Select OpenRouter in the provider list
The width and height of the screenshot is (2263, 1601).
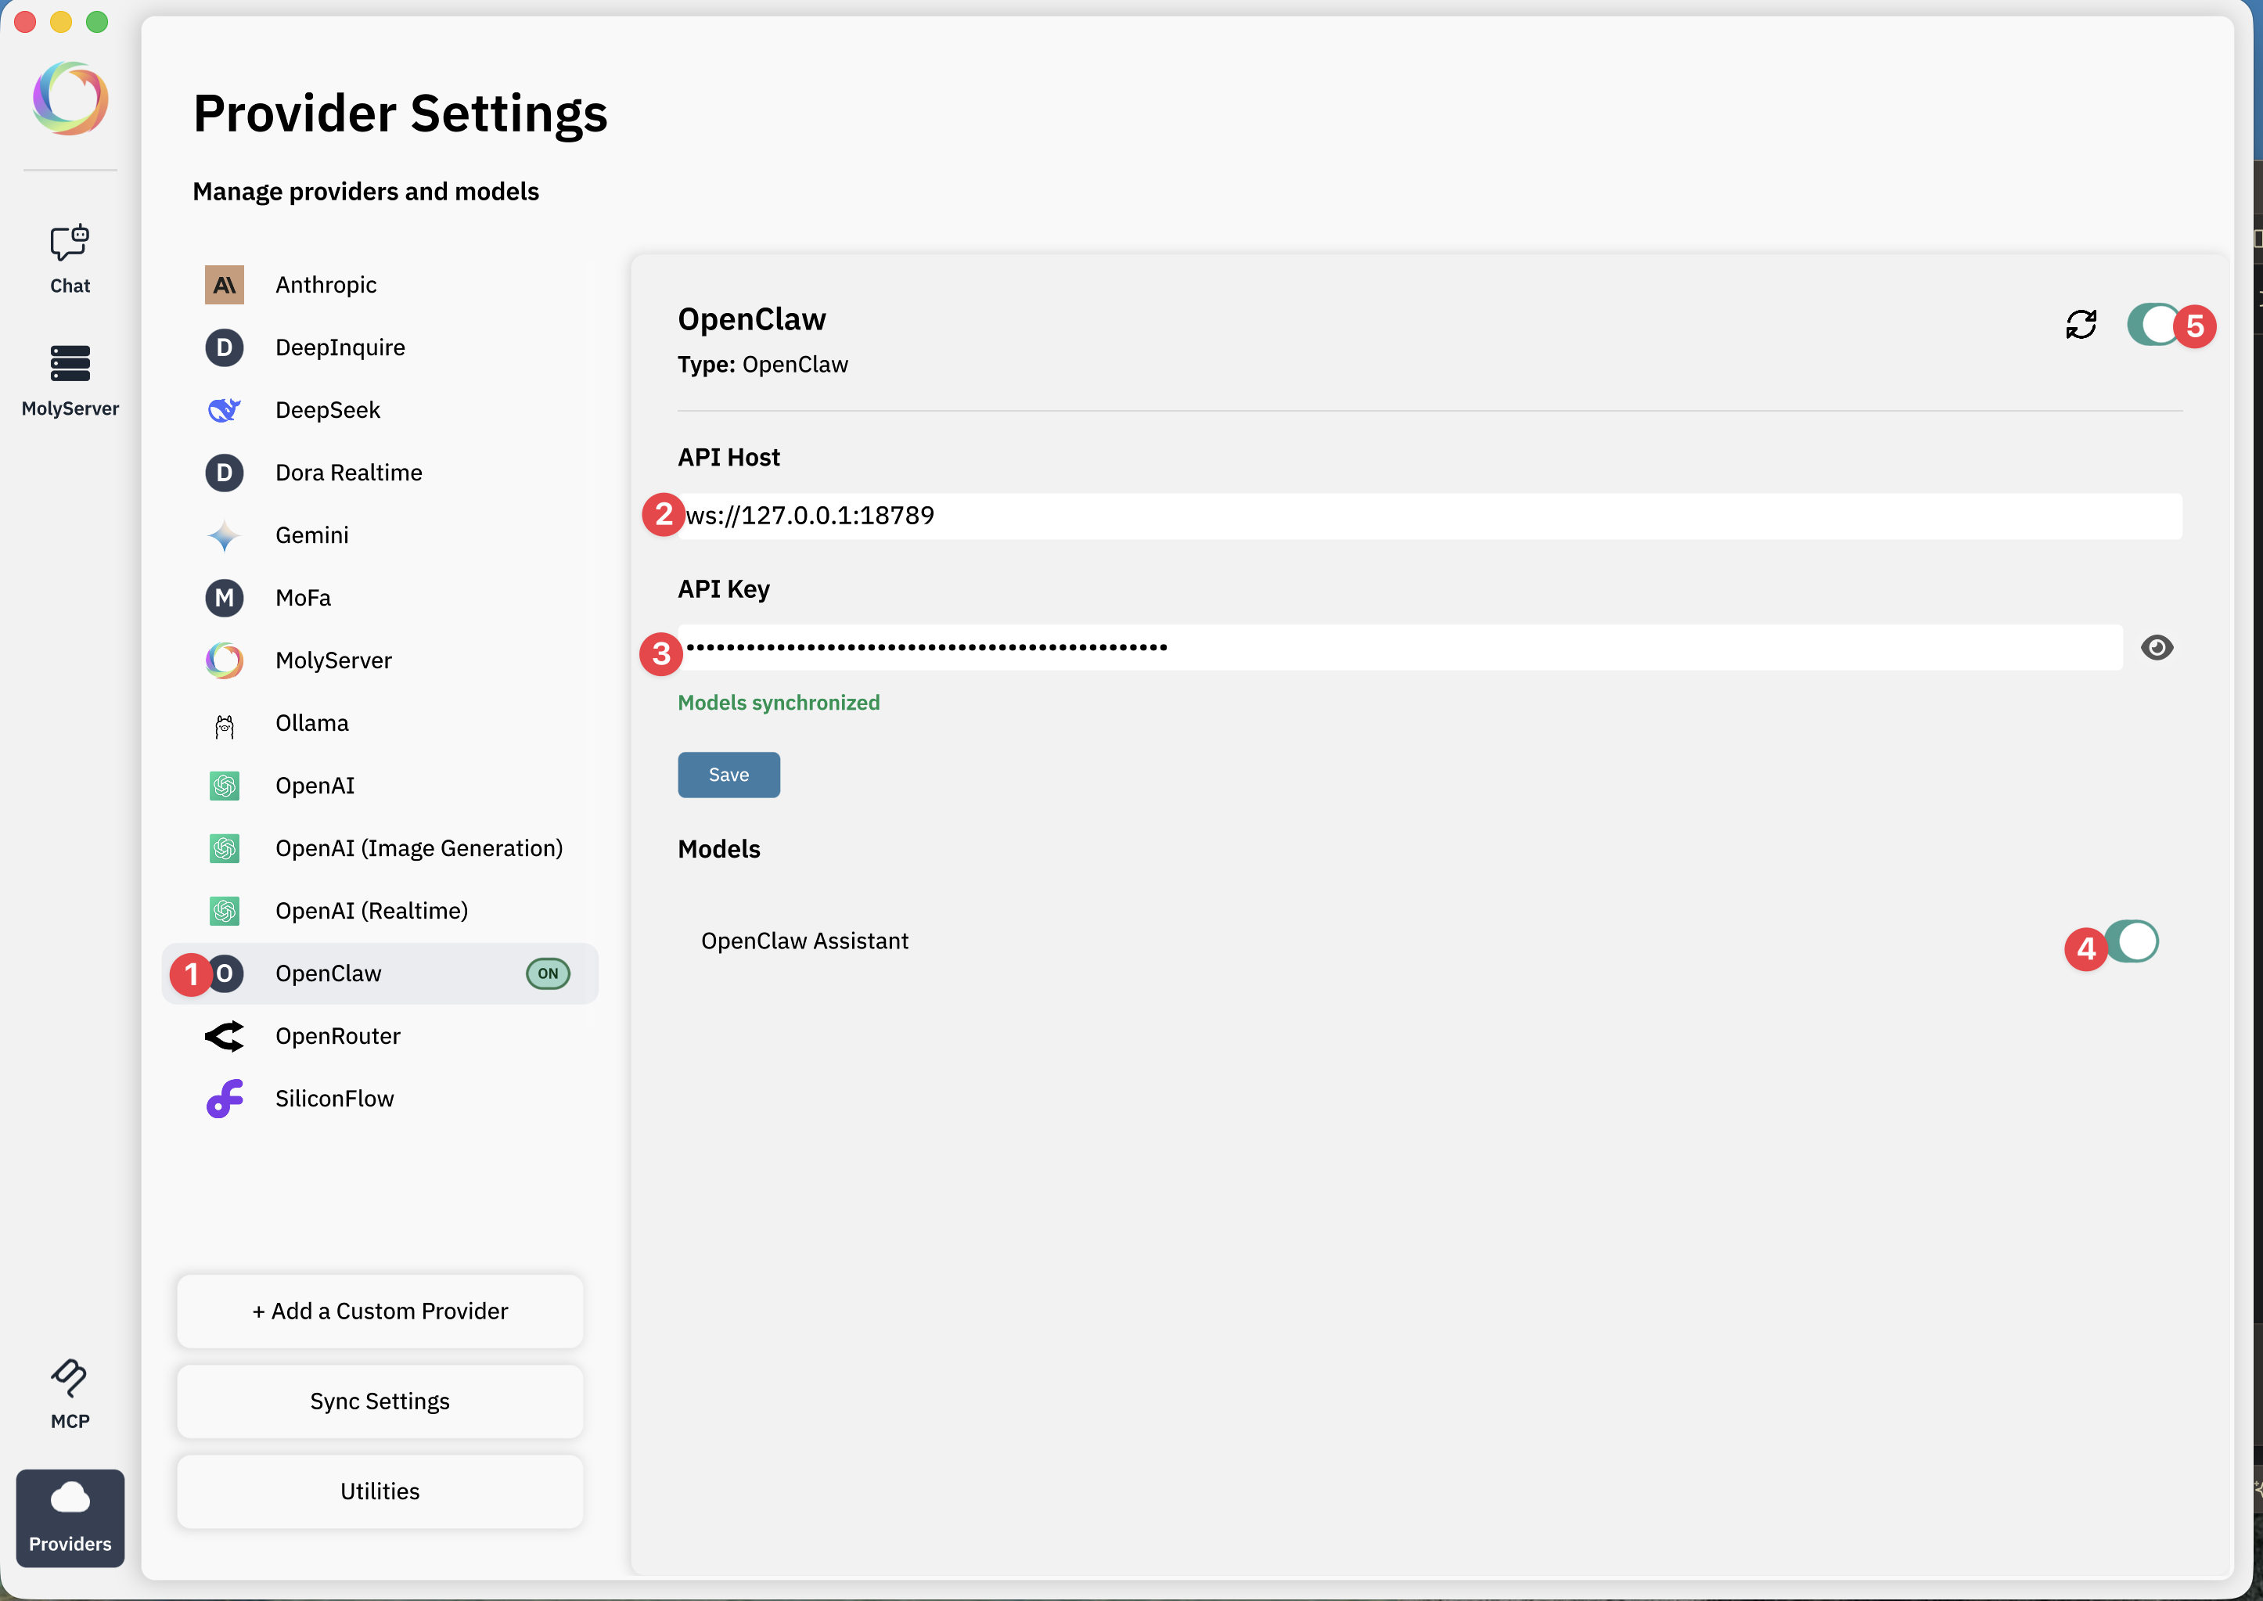click(337, 1036)
